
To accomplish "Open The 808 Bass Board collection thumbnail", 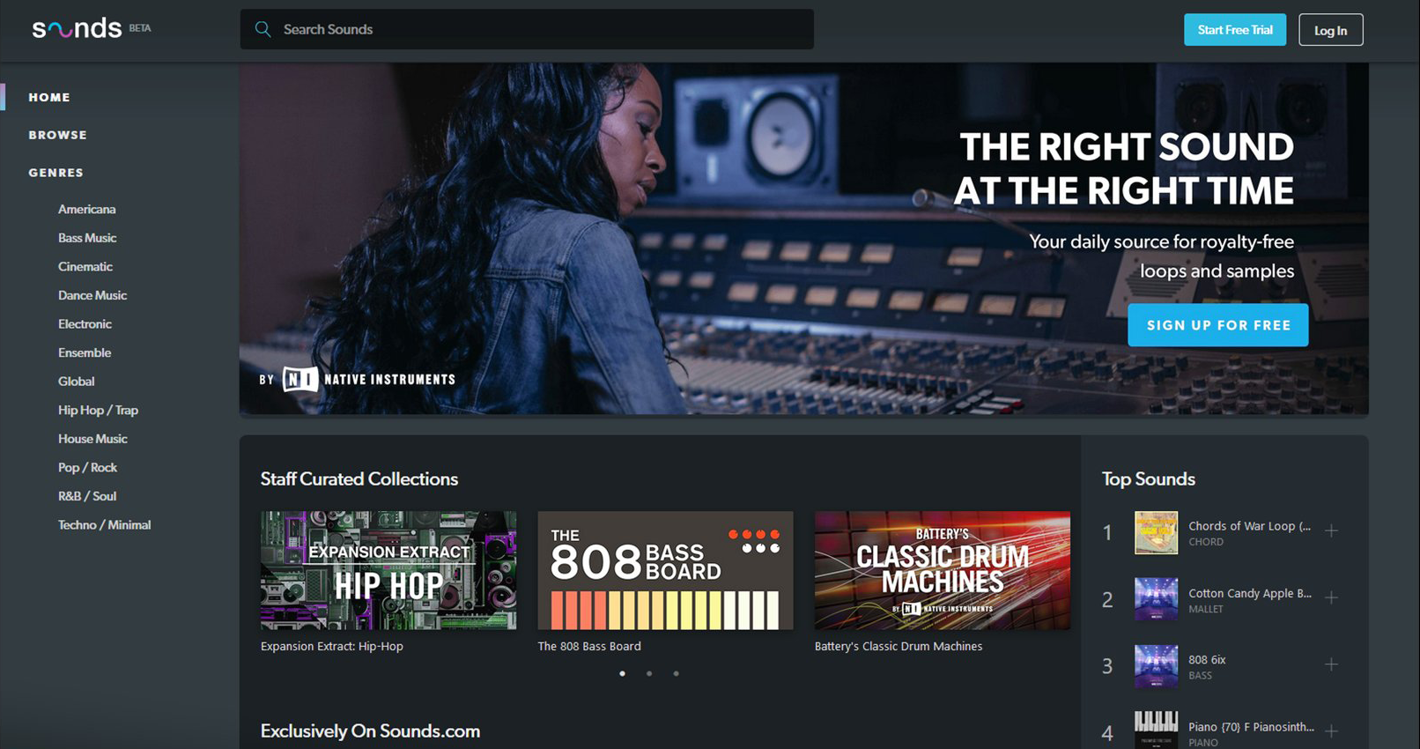I will click(x=665, y=570).
